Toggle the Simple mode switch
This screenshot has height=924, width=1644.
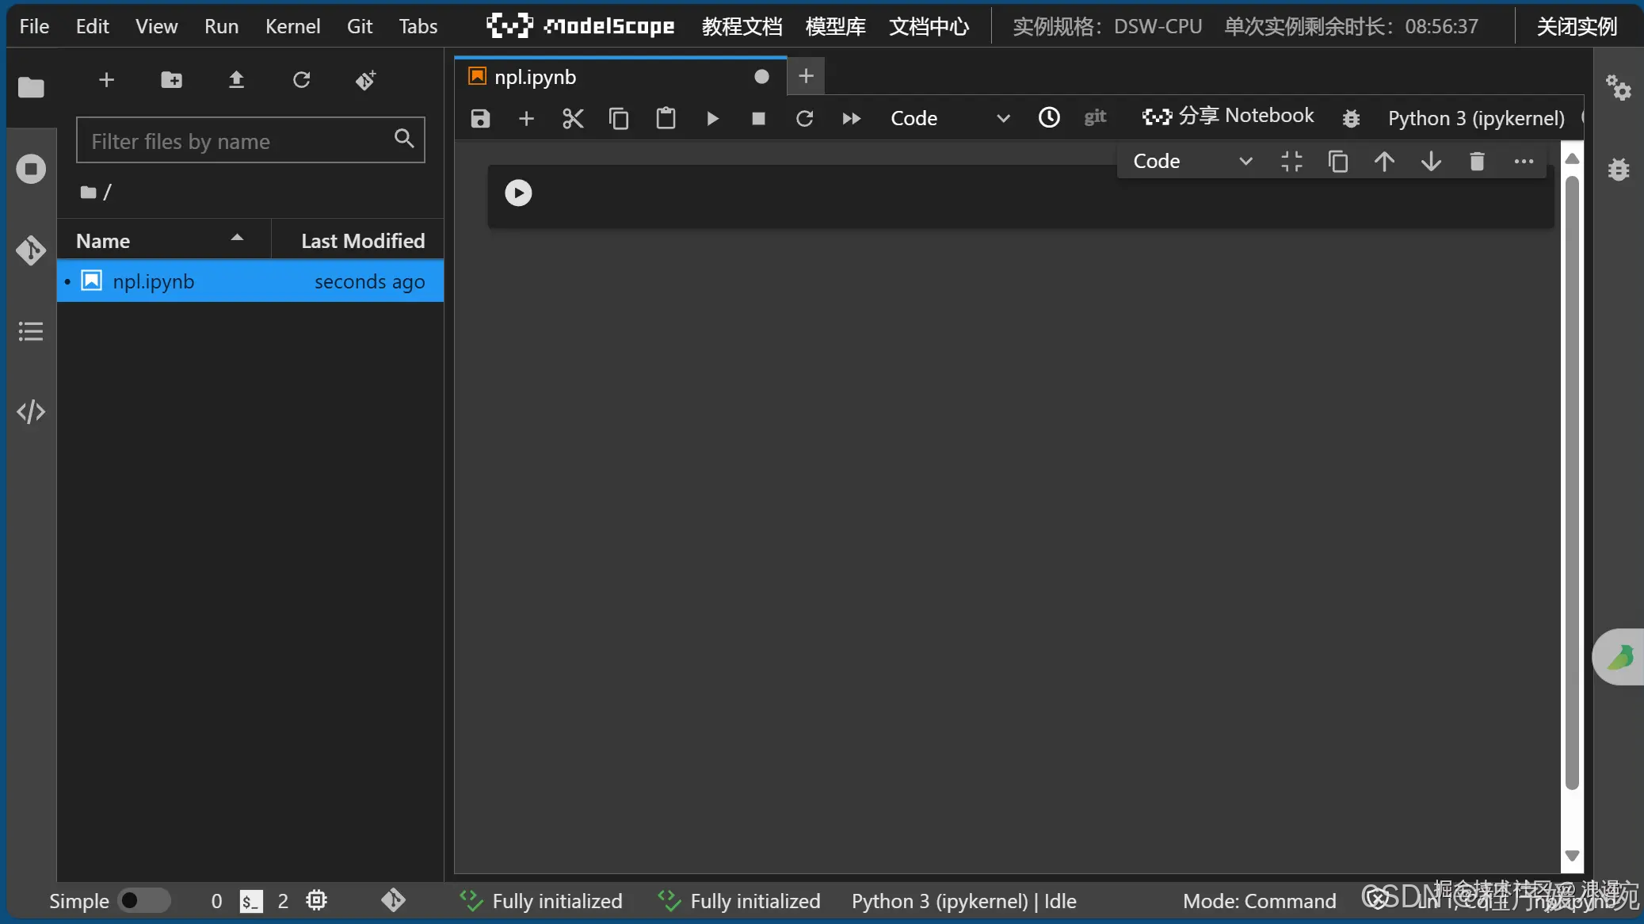[x=143, y=901]
